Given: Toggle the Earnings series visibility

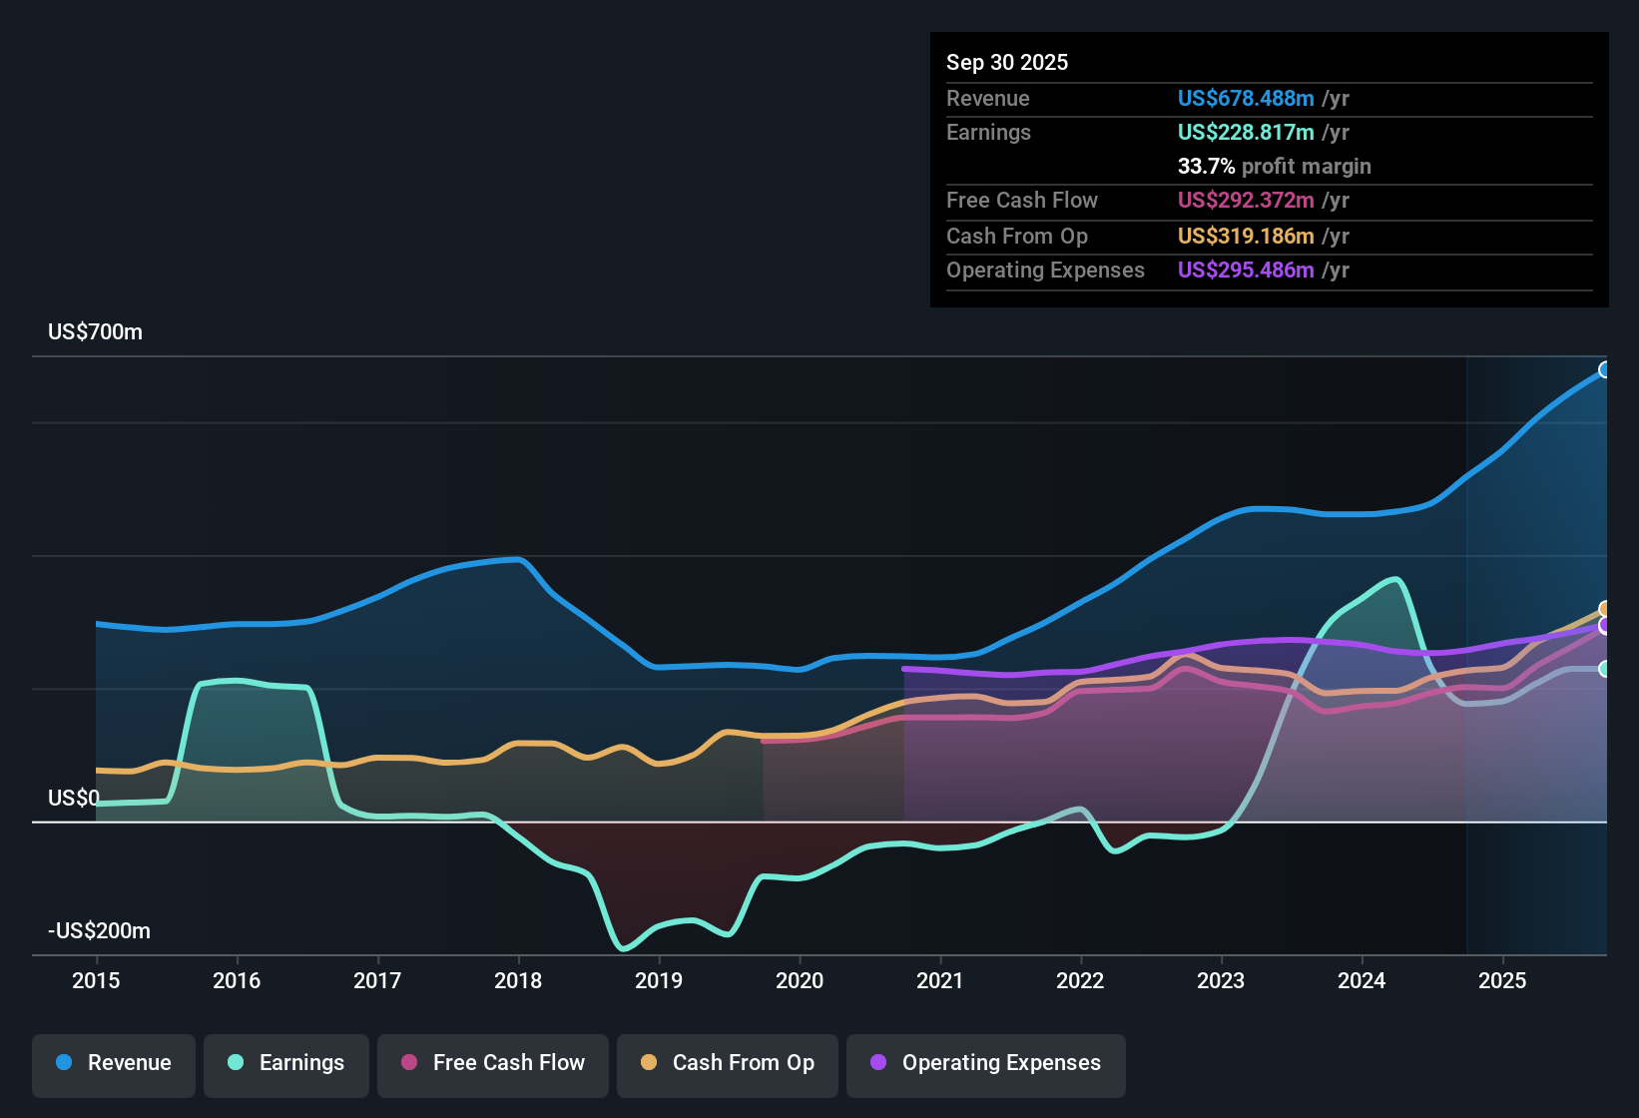Looking at the screenshot, I should 286,1064.
